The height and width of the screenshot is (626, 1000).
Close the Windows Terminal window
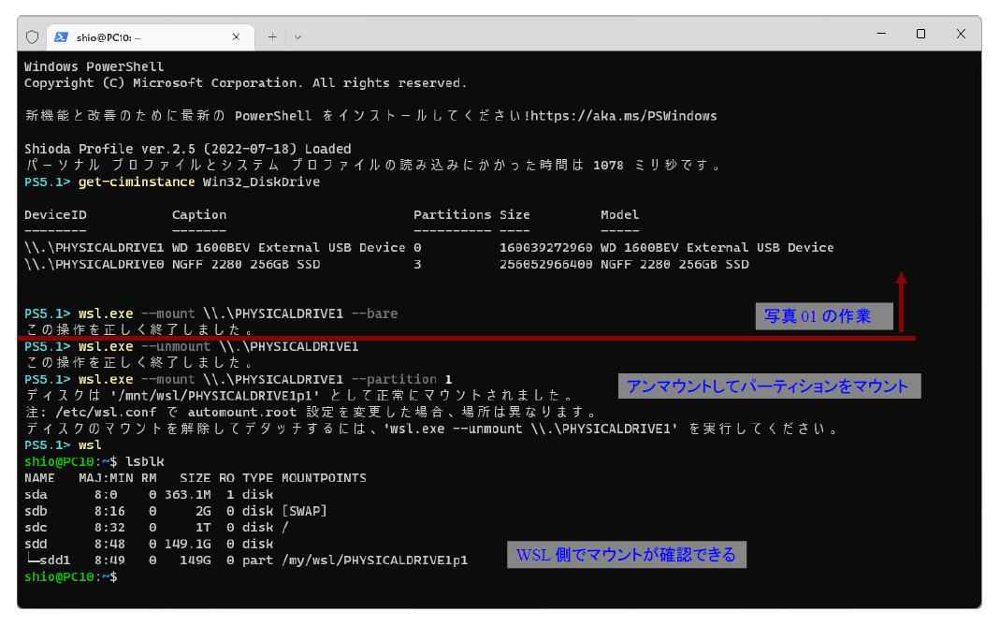961,33
